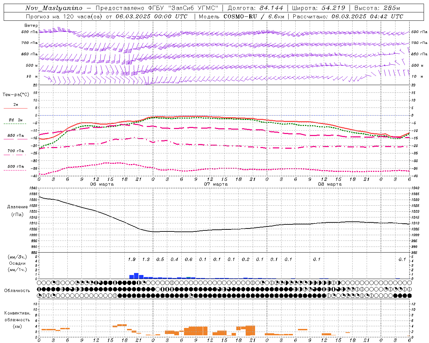Click the dashed line sample under Td 2м
Image resolution: width=429 pixels, height=343 pixels.
pos(15,124)
